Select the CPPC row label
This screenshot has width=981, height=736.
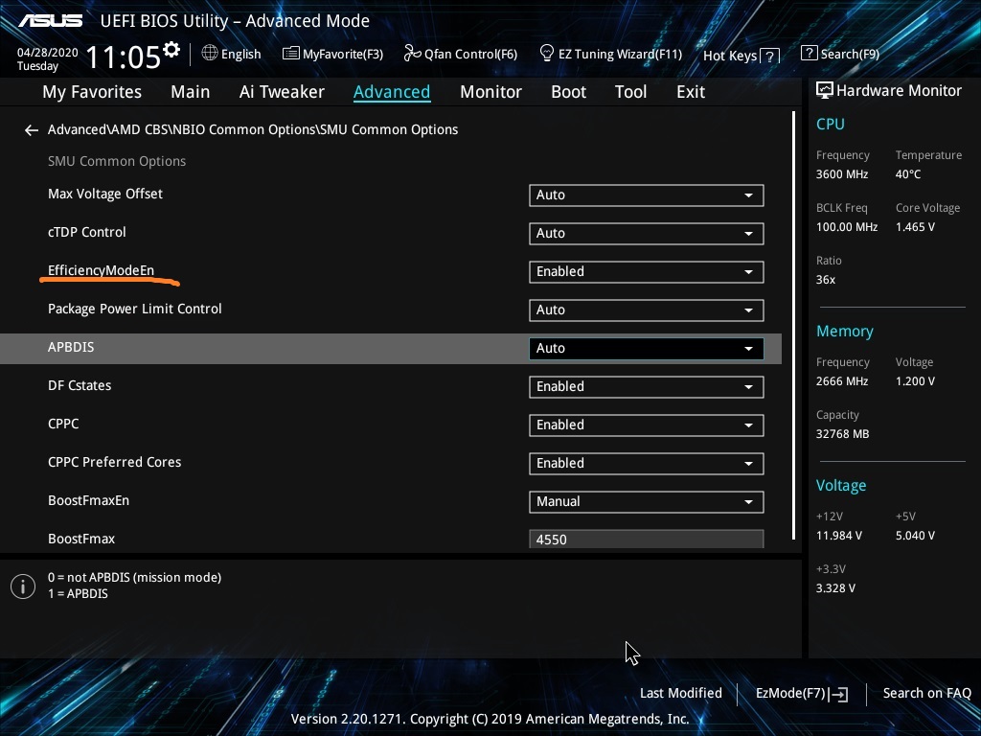click(63, 424)
